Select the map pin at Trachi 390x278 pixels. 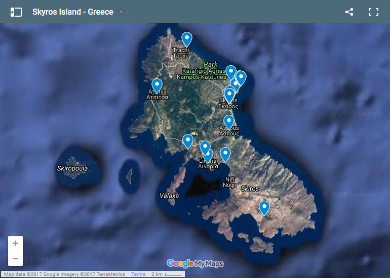pyautogui.click(x=187, y=39)
